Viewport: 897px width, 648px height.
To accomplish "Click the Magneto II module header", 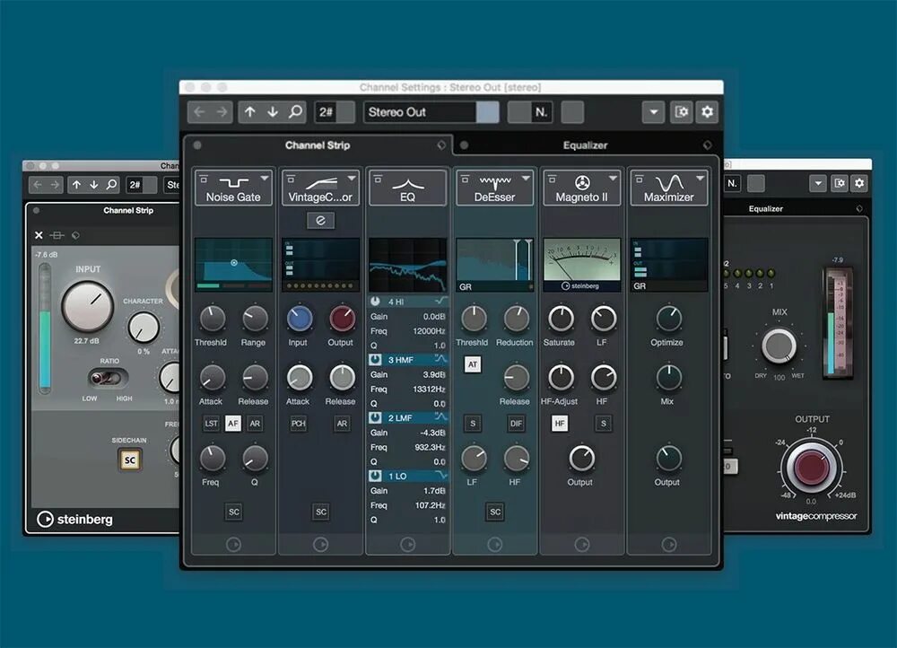I will click(x=582, y=188).
